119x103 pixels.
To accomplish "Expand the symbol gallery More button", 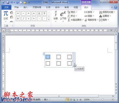I will click(x=49, y=20).
